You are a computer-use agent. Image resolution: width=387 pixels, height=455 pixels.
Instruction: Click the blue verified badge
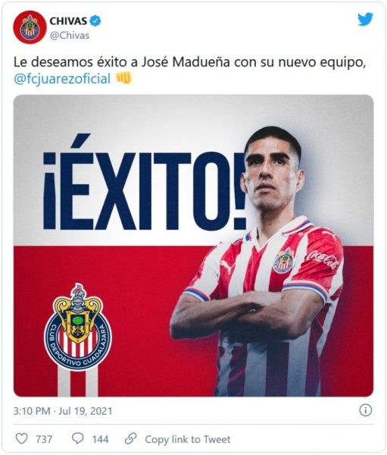[x=95, y=21]
